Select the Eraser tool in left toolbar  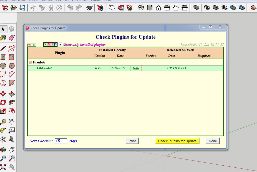click(12, 38)
